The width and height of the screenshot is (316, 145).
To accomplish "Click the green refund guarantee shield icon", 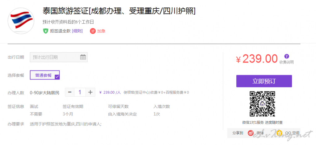I will (x=45, y=31).
